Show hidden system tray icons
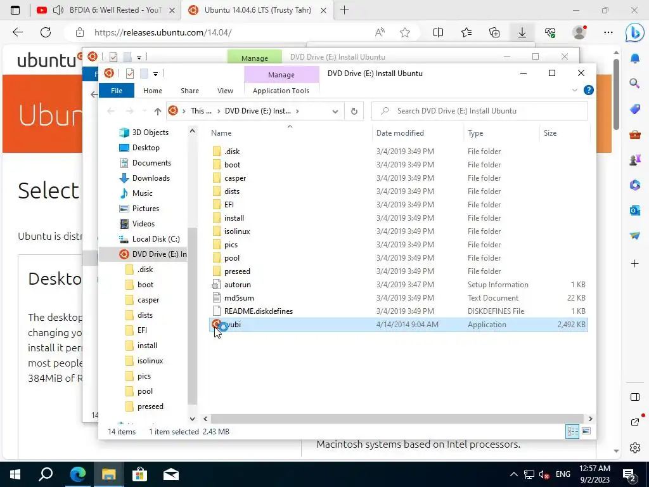Screen dimensions: 649x487 pos(513,474)
